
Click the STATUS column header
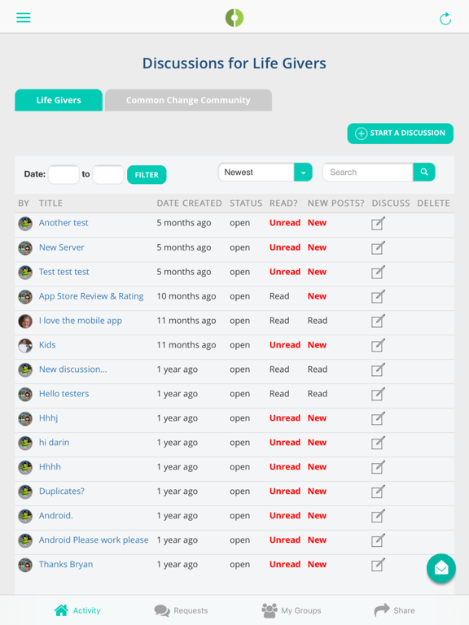tap(246, 203)
